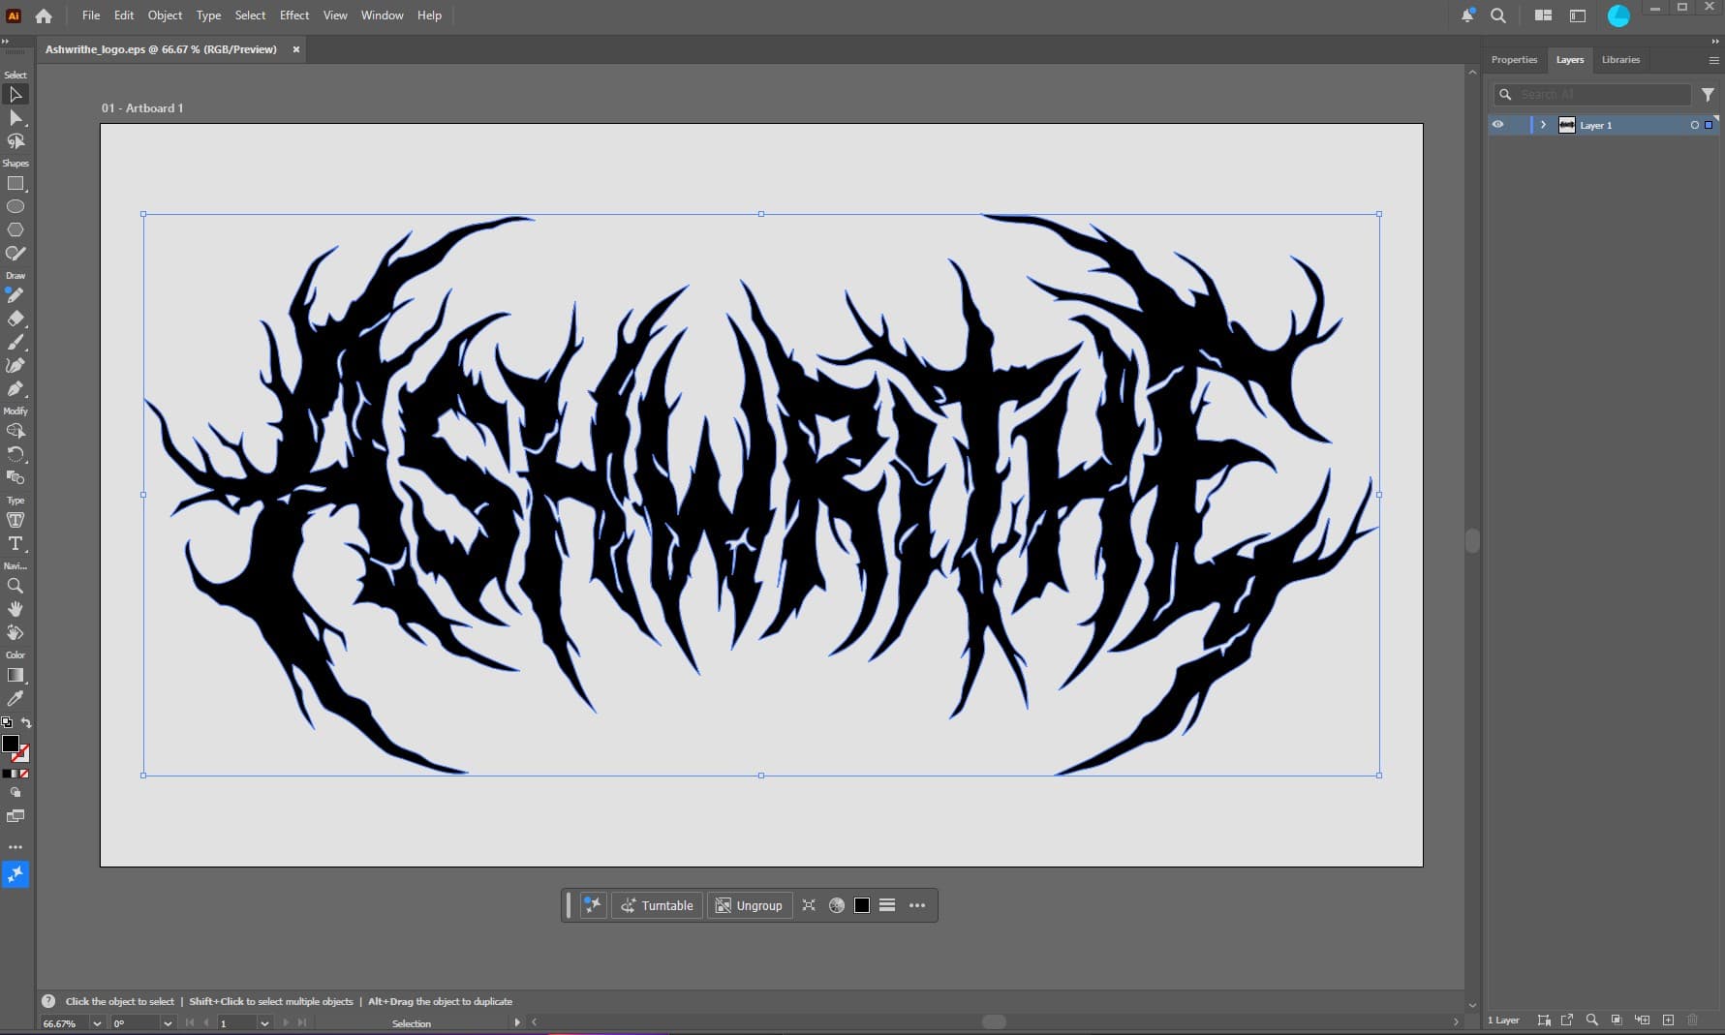1725x1035 pixels.
Task: Open the Object menu
Action: click(x=165, y=15)
